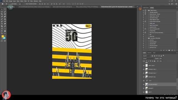The image size is (178, 100).
Task: Create new set folder icon in Actions panel
Action: pos(169,50)
